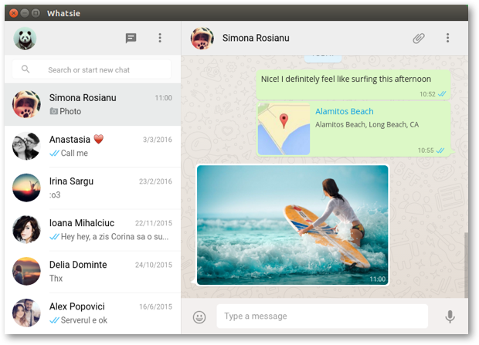This screenshot has height=345, width=479.
Task: Open the new chat icon
Action: [131, 38]
